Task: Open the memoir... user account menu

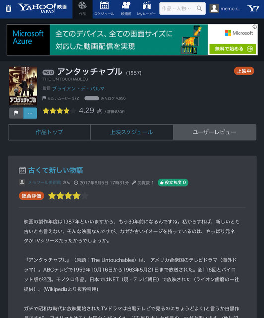Action: 225,9
